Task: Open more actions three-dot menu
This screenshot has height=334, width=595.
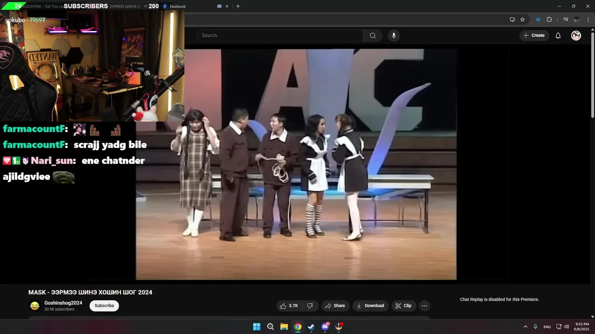Action: pos(424,306)
